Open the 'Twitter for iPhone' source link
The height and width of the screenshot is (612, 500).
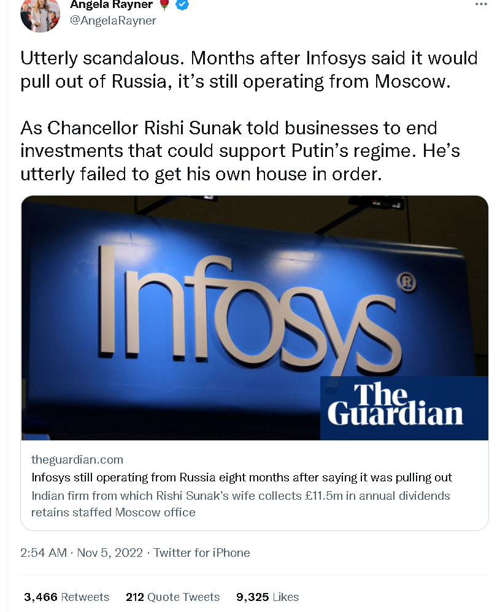tap(202, 553)
